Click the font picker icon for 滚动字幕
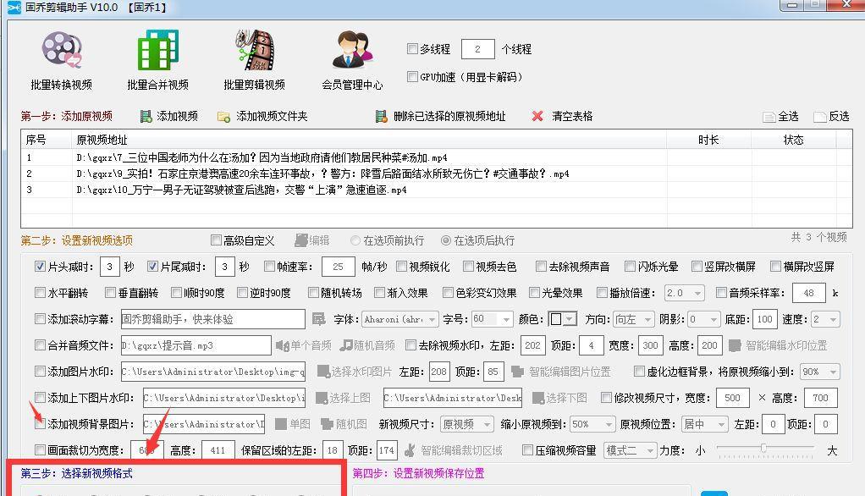Screen dimensions: 865x496 (x=318, y=319)
